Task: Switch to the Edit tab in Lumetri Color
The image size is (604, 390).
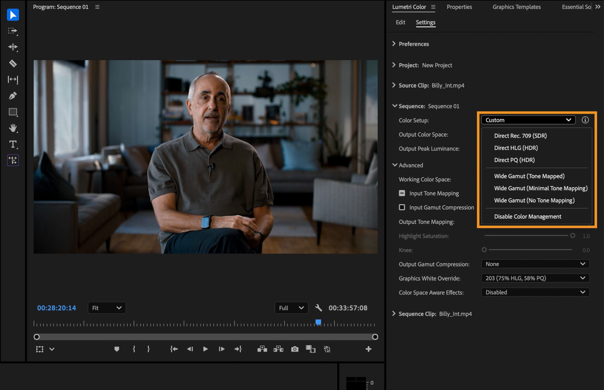Action: point(400,22)
